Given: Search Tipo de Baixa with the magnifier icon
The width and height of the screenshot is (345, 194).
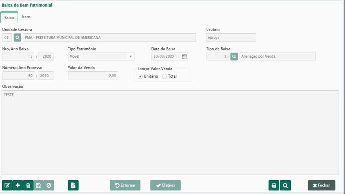Looking at the screenshot, I should click(234, 56).
